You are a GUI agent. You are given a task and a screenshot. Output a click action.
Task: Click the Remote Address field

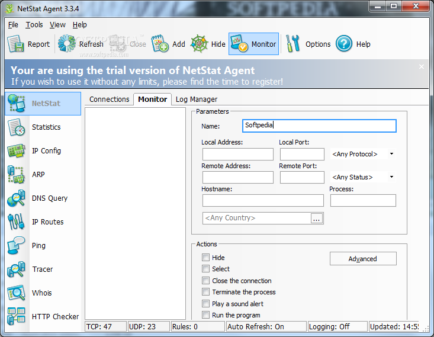[x=238, y=177]
